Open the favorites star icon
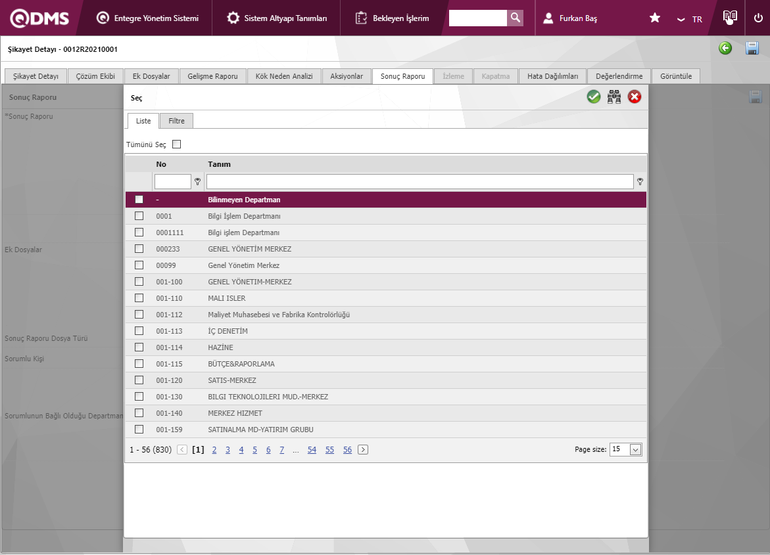 655,18
